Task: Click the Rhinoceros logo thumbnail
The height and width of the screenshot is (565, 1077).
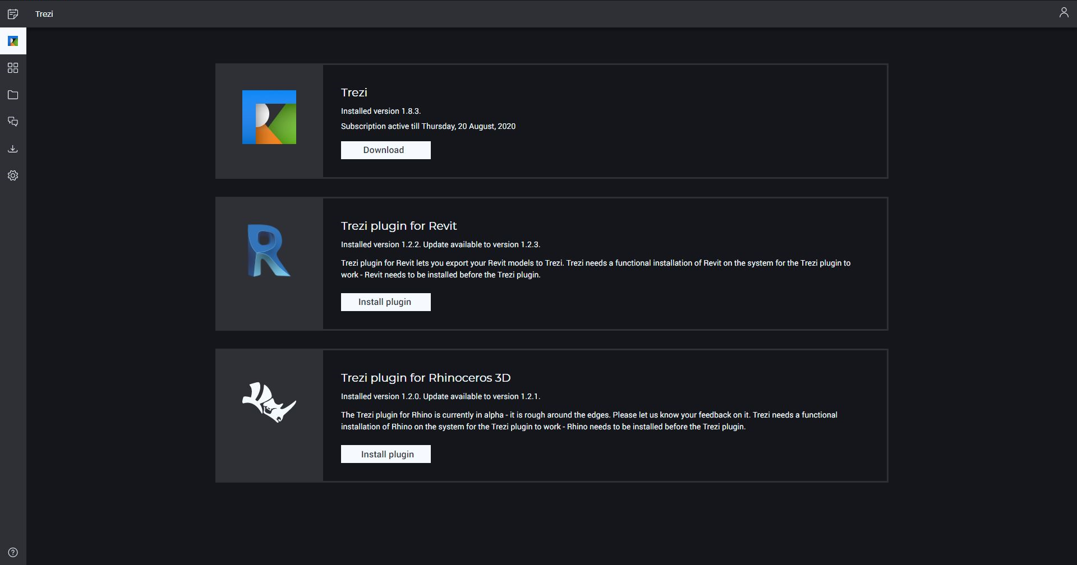Action: click(269, 402)
